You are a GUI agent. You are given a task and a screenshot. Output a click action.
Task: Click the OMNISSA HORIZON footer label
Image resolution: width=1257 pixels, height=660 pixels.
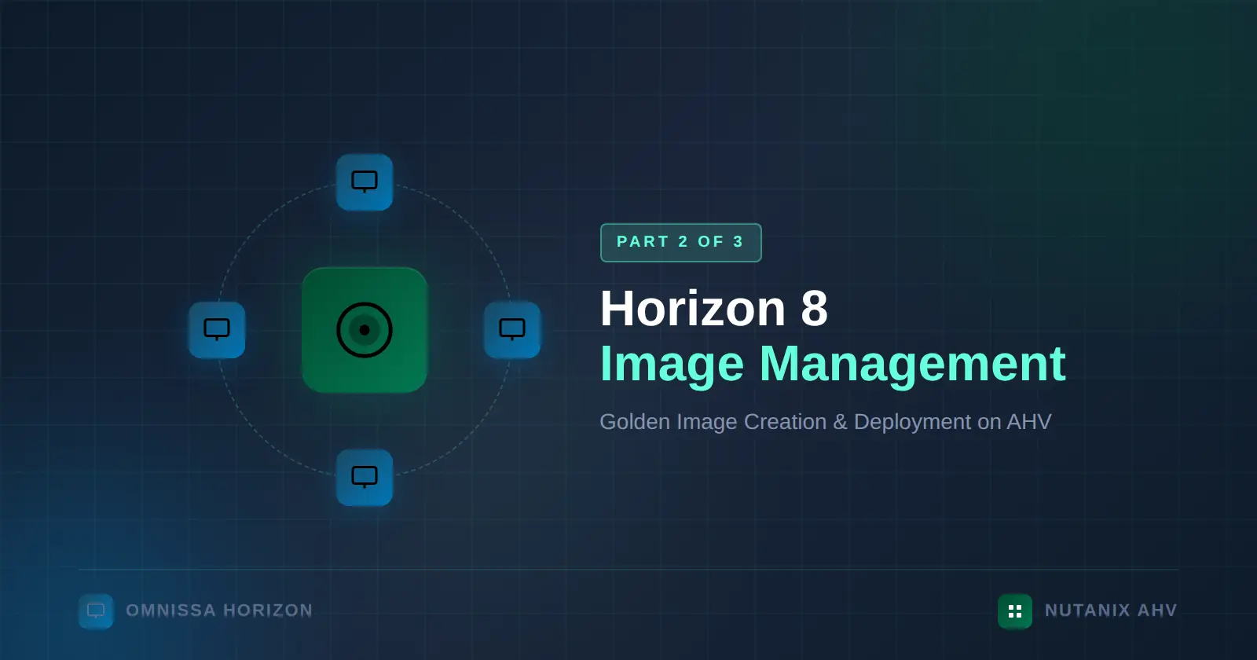click(x=219, y=610)
